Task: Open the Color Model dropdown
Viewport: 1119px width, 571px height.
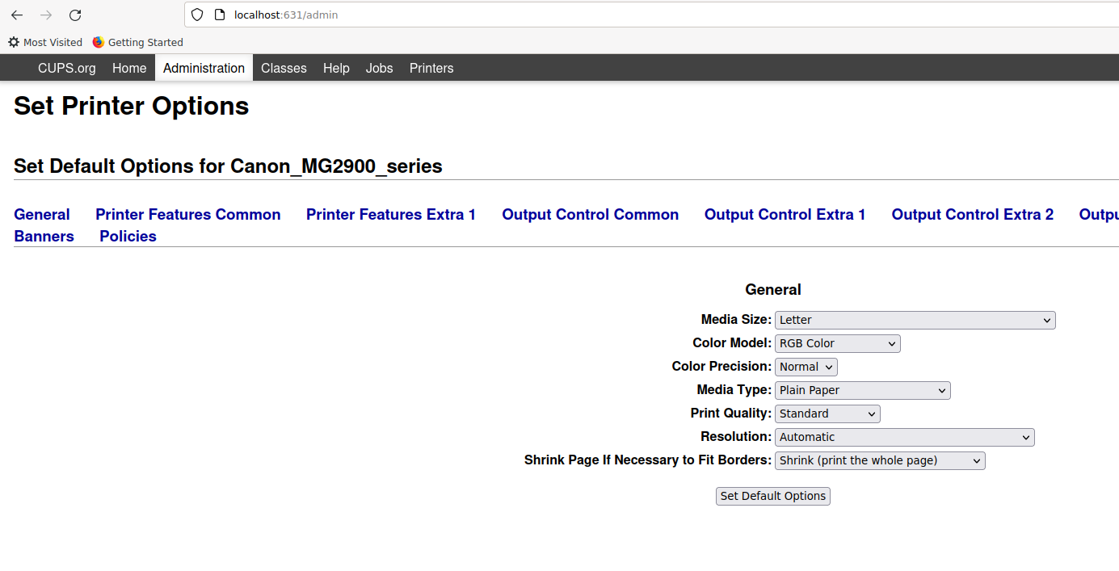Action: point(837,343)
